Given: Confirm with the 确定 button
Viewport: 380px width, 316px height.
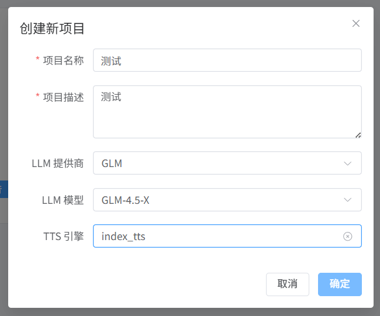Looking at the screenshot, I should click(340, 284).
